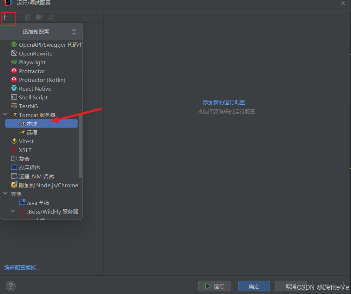This screenshot has height=294, width=351.
Task: Open 编辑配置模板 link
Action: click(x=22, y=268)
